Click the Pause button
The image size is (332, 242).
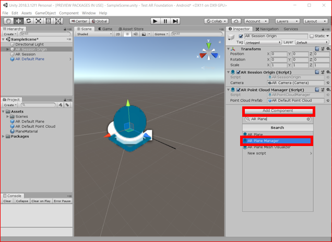click(x=165, y=21)
